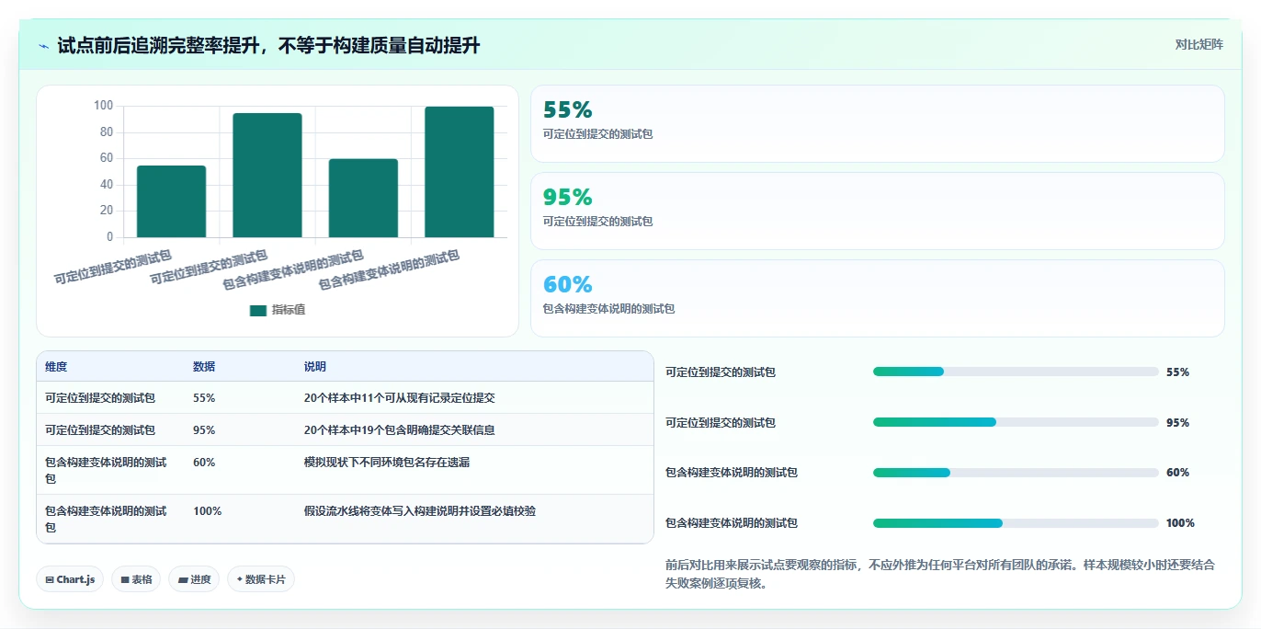This screenshot has height=629, width=1261.
Task: Select the 表格 chip
Action: pyautogui.click(x=136, y=579)
